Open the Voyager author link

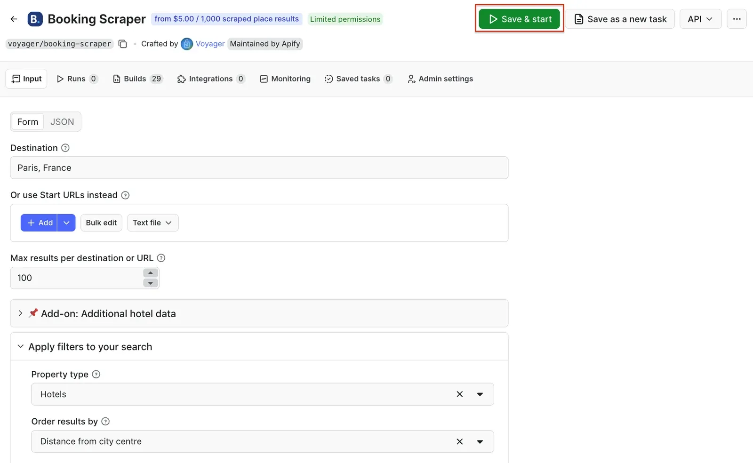210,44
